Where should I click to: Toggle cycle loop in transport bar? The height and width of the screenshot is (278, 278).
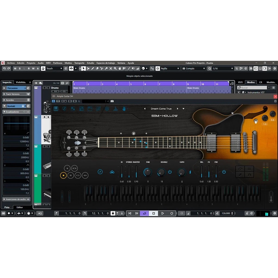[144, 213]
